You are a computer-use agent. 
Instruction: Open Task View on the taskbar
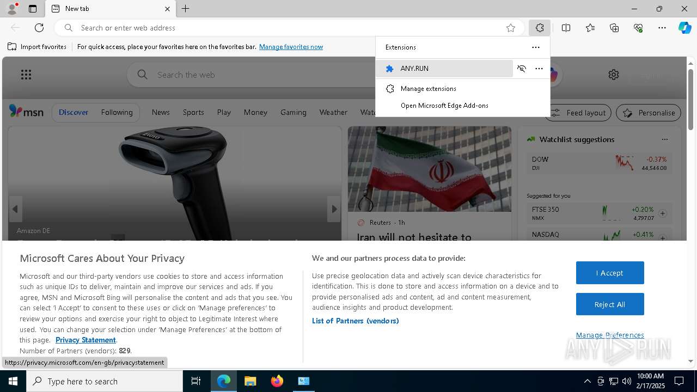pos(196,381)
